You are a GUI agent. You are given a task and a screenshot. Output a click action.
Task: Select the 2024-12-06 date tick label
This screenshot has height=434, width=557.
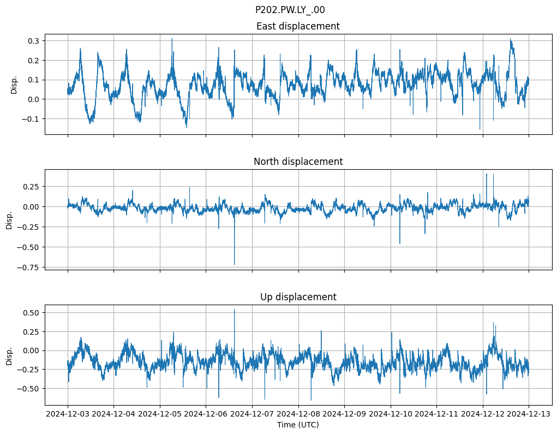click(206, 414)
